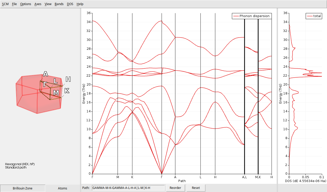Click the Reorder button

point(176,188)
